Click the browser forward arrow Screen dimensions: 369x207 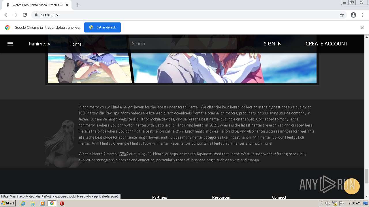16,15
